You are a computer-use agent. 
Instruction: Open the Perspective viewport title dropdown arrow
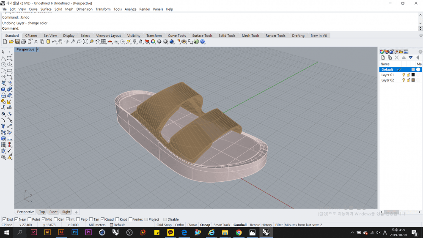click(38, 49)
